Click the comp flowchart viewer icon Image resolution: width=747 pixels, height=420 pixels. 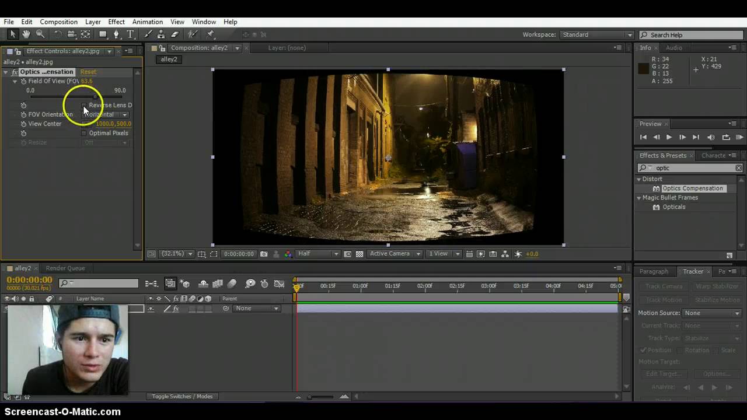[x=505, y=254]
